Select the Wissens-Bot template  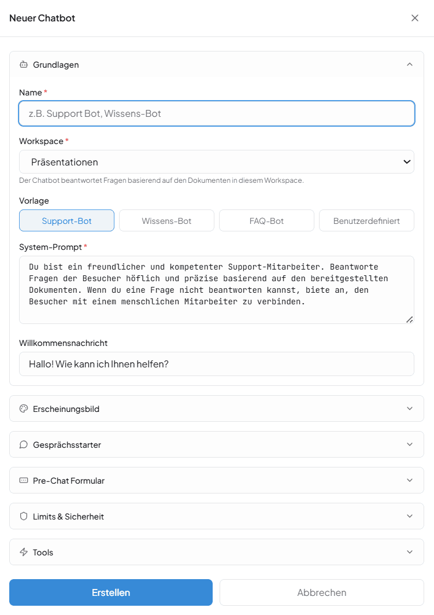pyautogui.click(x=166, y=220)
